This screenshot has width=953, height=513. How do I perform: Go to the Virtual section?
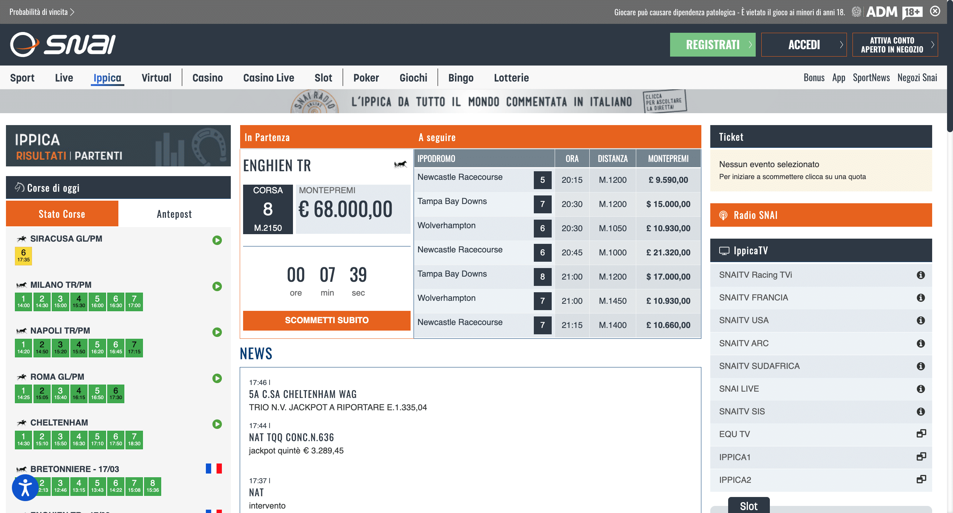156,78
